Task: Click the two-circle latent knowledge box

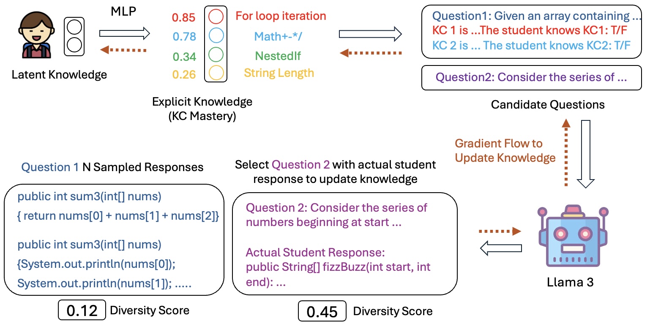Action: (75, 36)
